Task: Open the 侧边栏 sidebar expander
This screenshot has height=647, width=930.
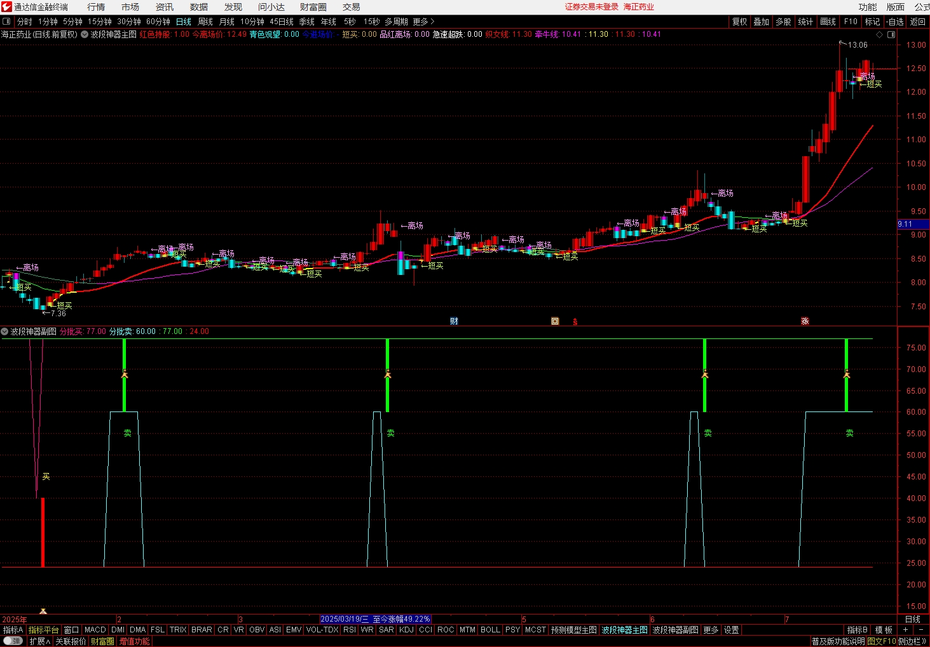Action: [913, 641]
